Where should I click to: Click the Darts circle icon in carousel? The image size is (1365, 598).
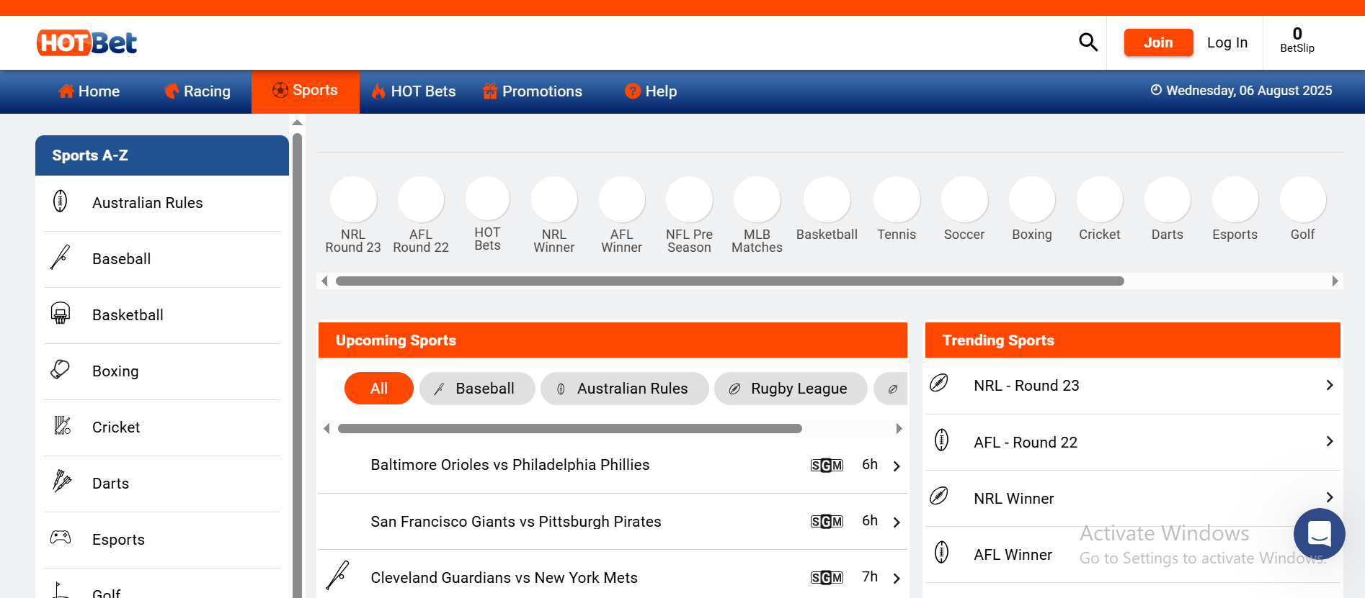(1168, 199)
